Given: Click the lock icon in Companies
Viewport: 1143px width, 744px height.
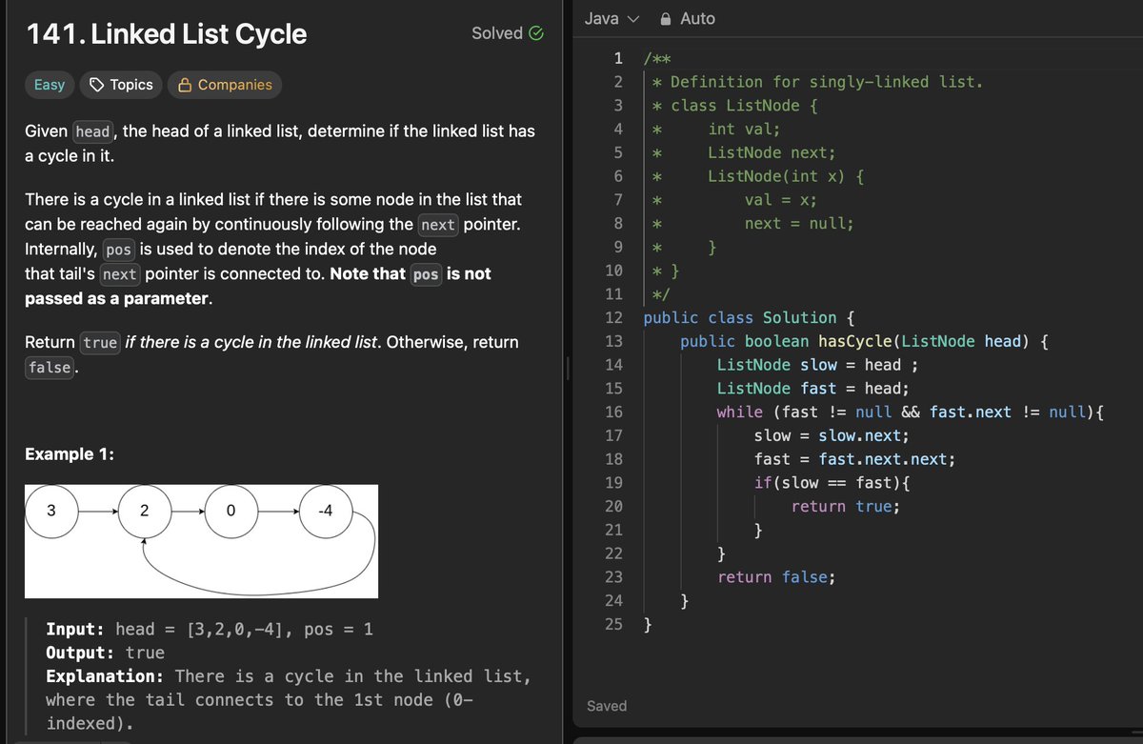Looking at the screenshot, I should pos(186,85).
